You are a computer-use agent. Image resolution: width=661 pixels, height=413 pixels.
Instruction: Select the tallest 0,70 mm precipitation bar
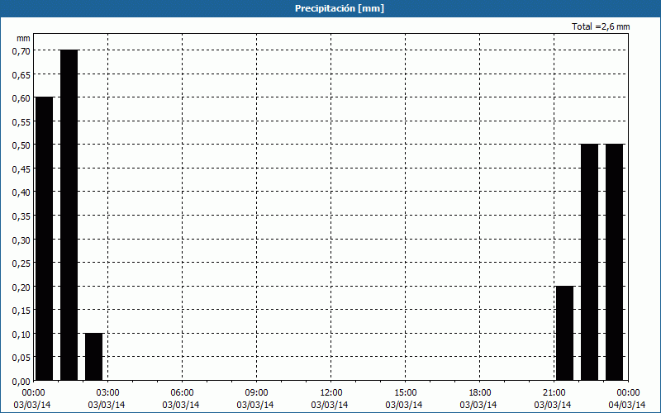click(69, 215)
